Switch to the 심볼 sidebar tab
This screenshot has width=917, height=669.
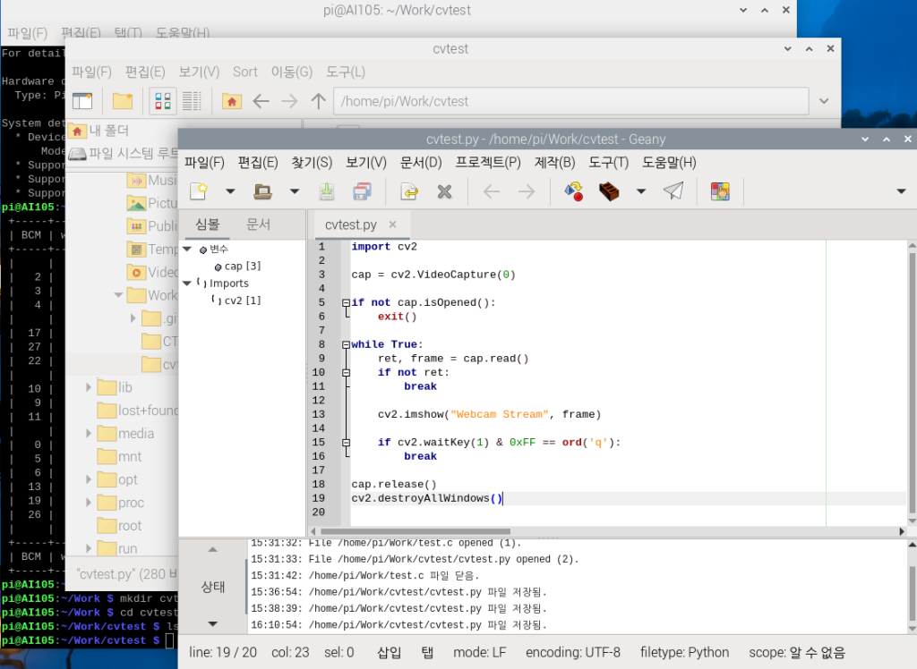pyautogui.click(x=207, y=225)
